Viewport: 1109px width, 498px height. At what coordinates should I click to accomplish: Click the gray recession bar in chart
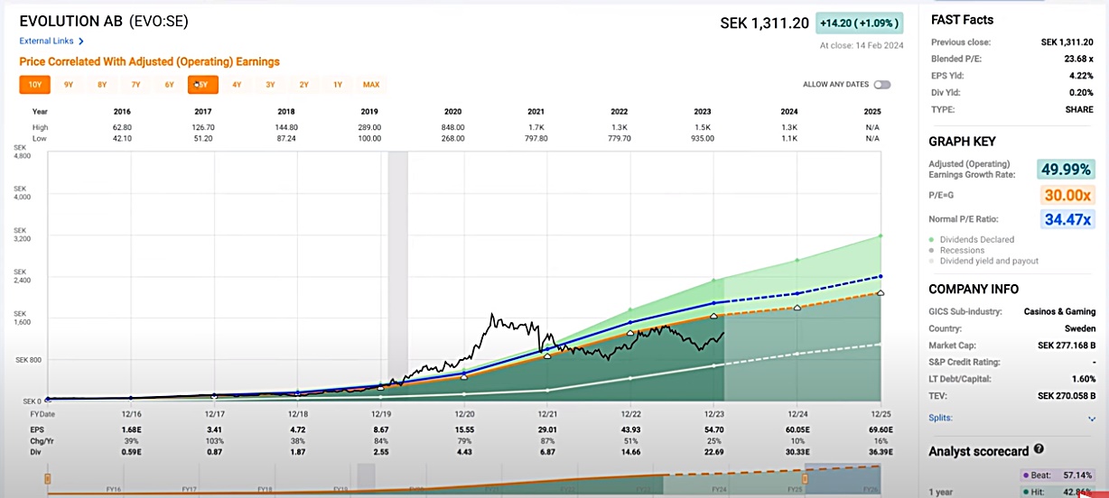pos(398,274)
